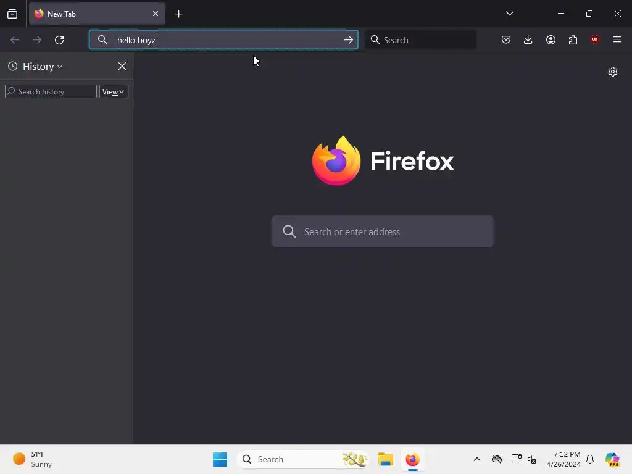Close the New Tab tab
The width and height of the screenshot is (632, 474).
pyautogui.click(x=156, y=14)
